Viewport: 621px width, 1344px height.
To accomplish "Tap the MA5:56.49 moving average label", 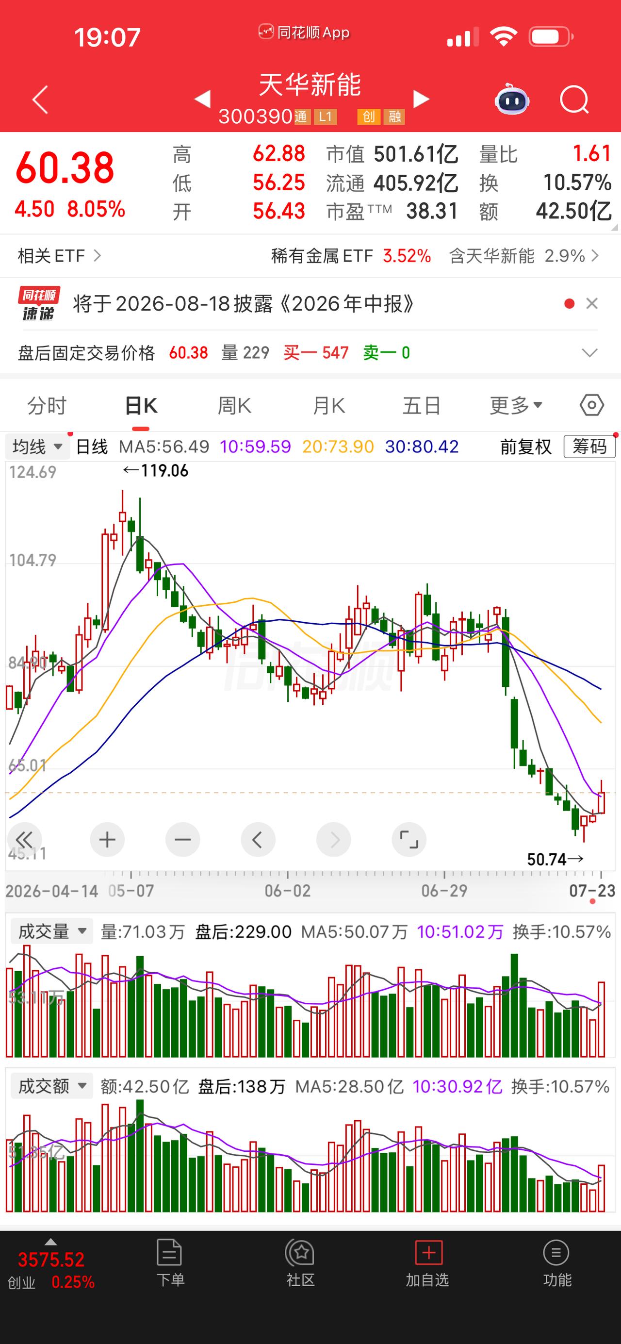I will coord(163,447).
